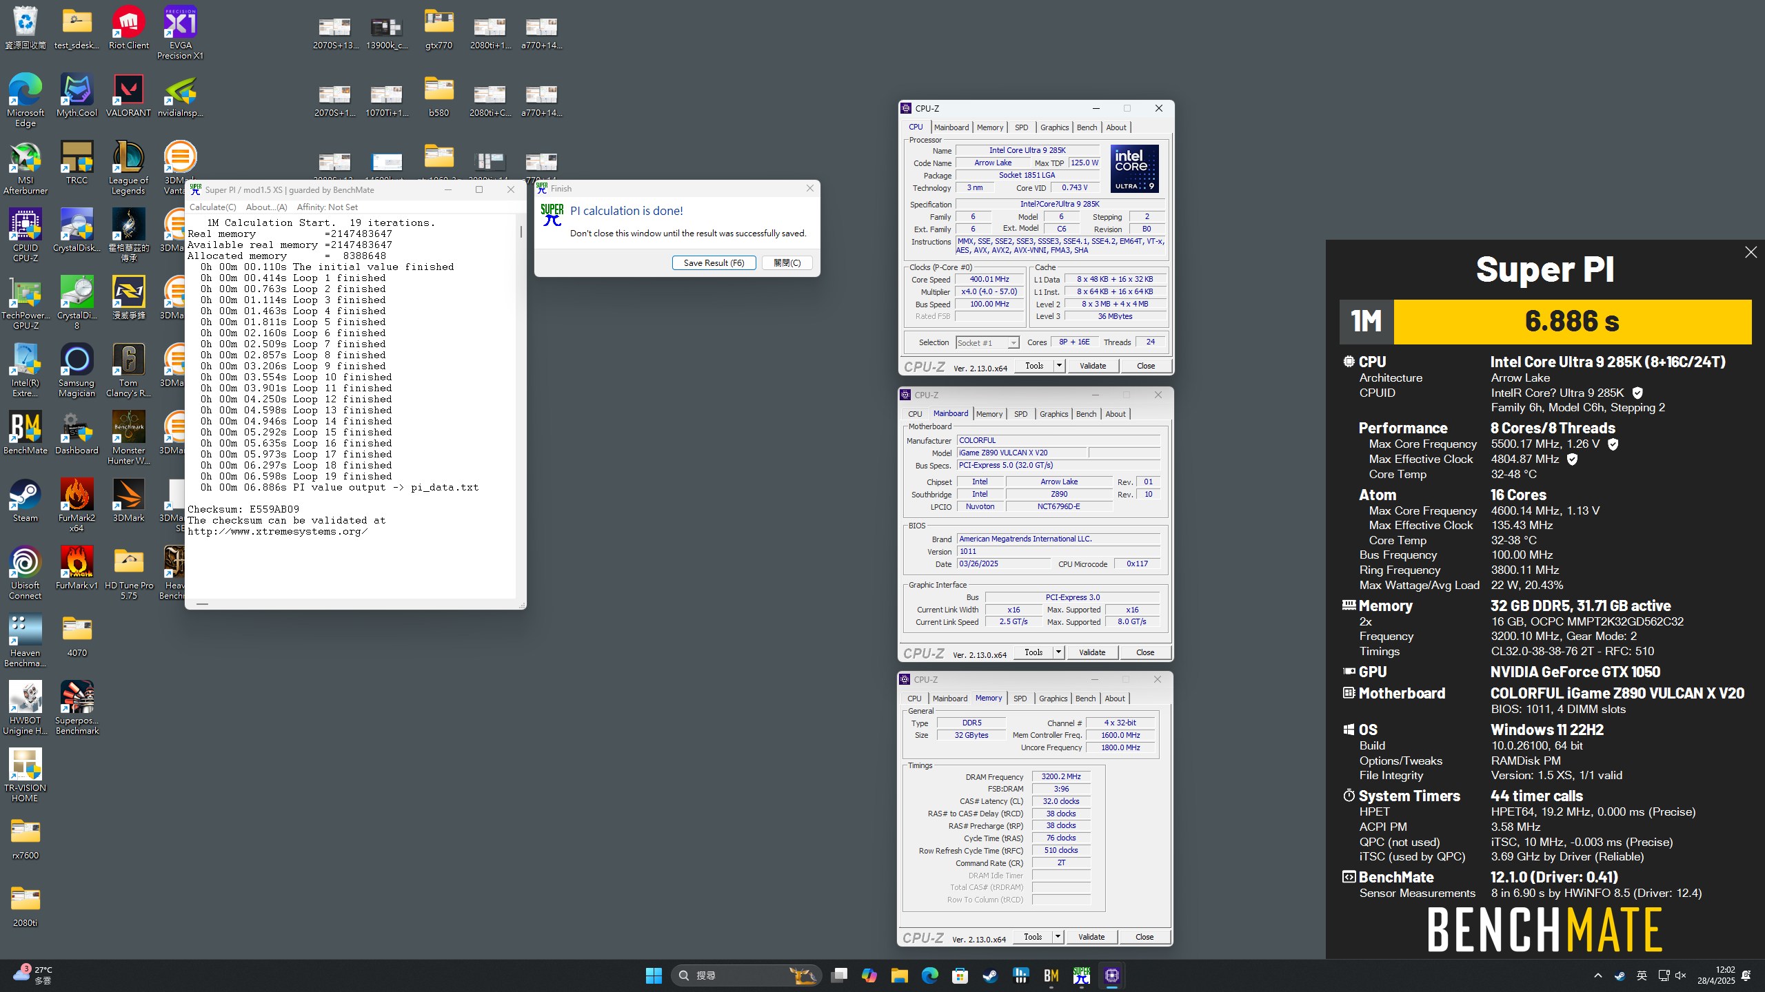Open the weather widget showing 27°C
This screenshot has height=992, width=1765.
pyautogui.click(x=32, y=975)
